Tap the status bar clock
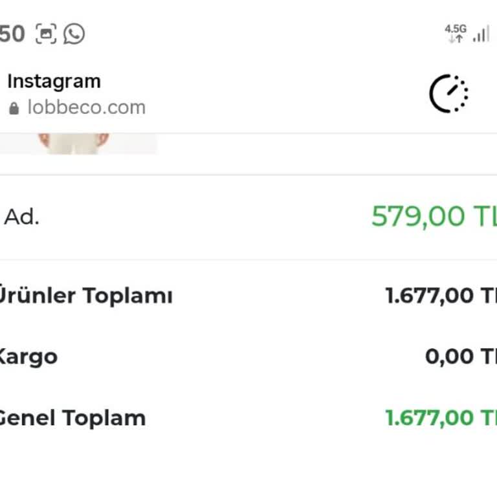The width and height of the screenshot is (497, 497). [x=12, y=34]
